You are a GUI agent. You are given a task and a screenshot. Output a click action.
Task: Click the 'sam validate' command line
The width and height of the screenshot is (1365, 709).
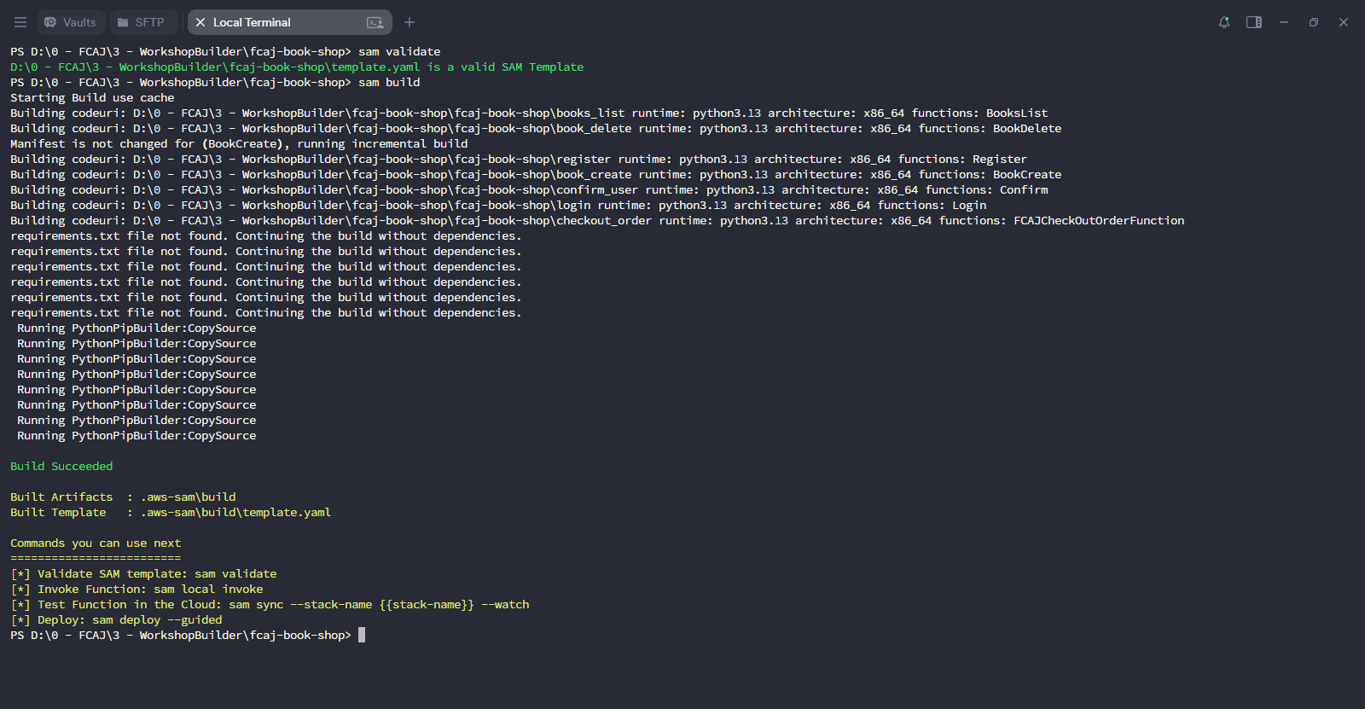[x=225, y=51]
